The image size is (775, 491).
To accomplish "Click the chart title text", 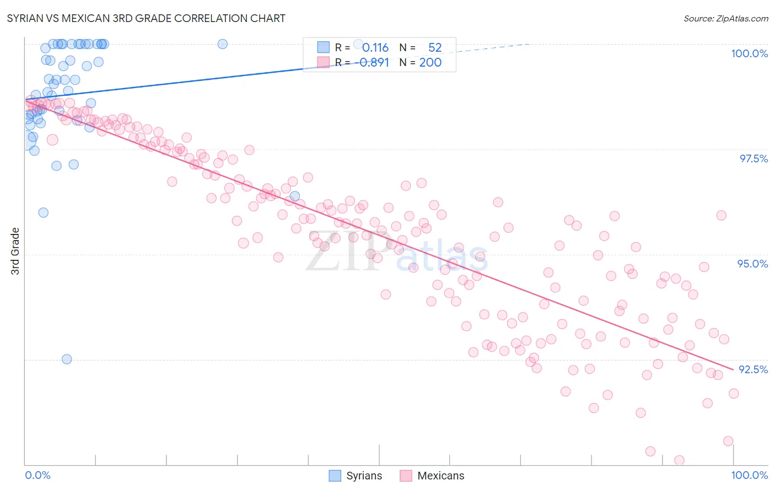I will 146,18.
